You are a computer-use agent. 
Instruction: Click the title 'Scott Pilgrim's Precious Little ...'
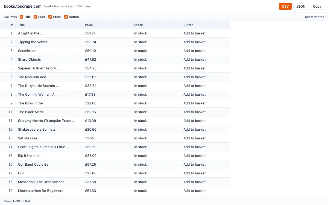click(x=43, y=147)
